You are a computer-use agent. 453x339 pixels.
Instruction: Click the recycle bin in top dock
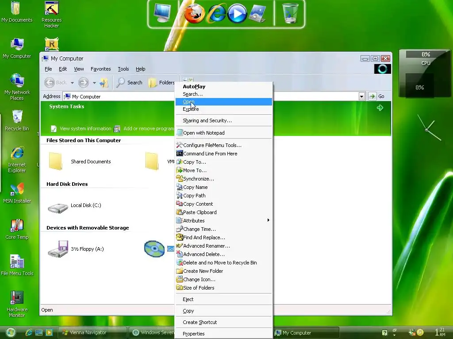point(290,13)
